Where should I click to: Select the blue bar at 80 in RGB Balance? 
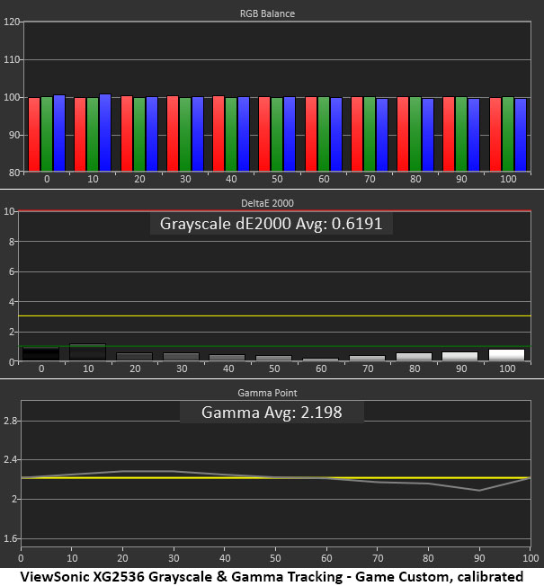[x=428, y=135]
